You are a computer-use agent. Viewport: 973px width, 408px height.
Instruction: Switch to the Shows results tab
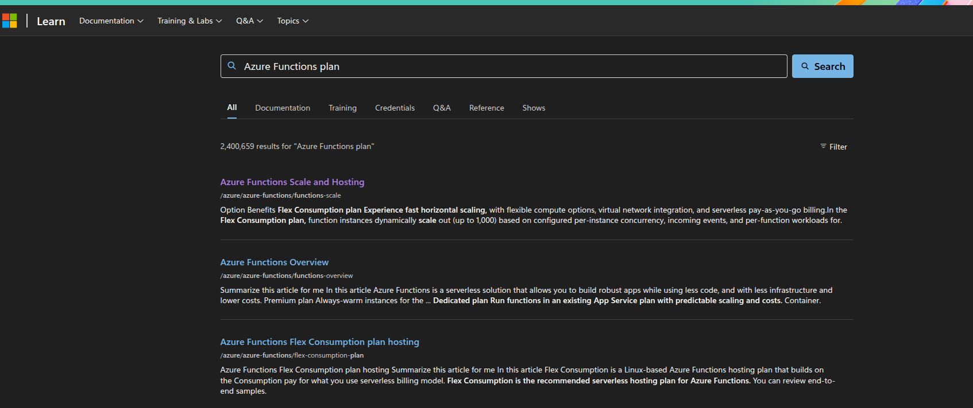coord(534,108)
